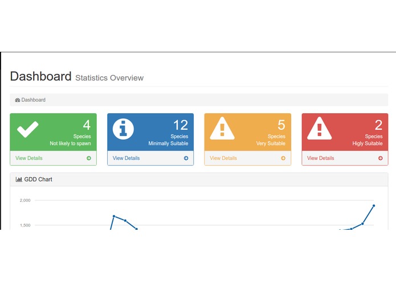Click the orange arrow circle beside View Details
The image size is (396, 281).
[283, 158]
